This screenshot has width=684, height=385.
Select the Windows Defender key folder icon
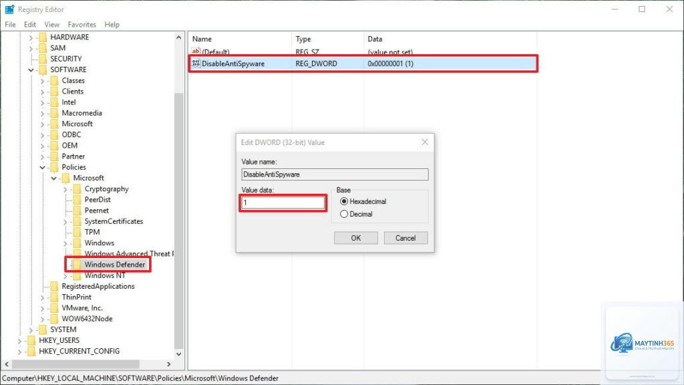[77, 265]
